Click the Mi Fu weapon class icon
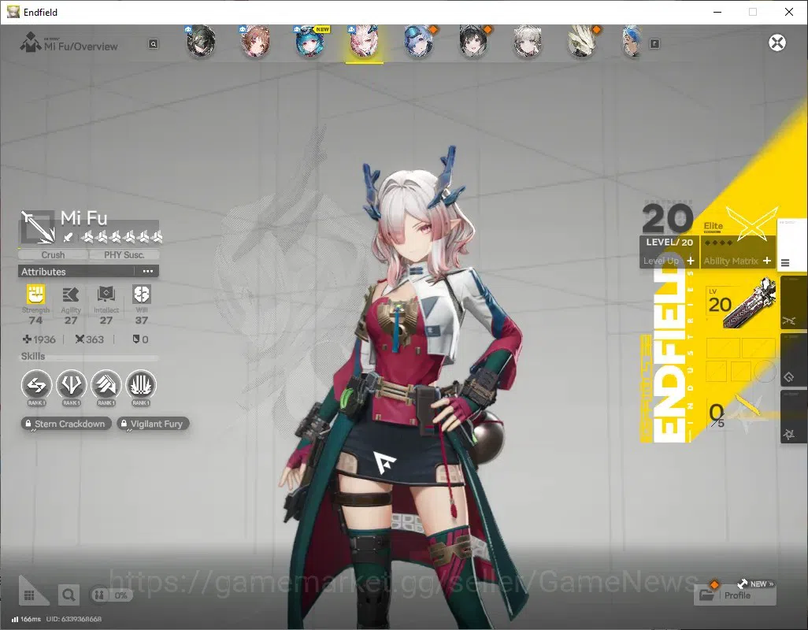 37,227
